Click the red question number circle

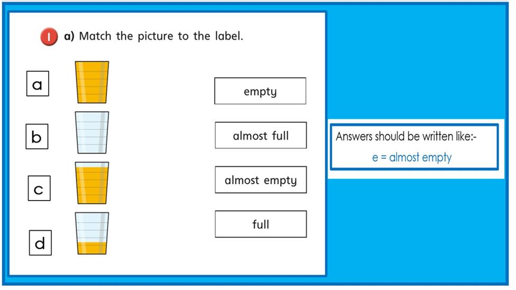click(x=49, y=36)
